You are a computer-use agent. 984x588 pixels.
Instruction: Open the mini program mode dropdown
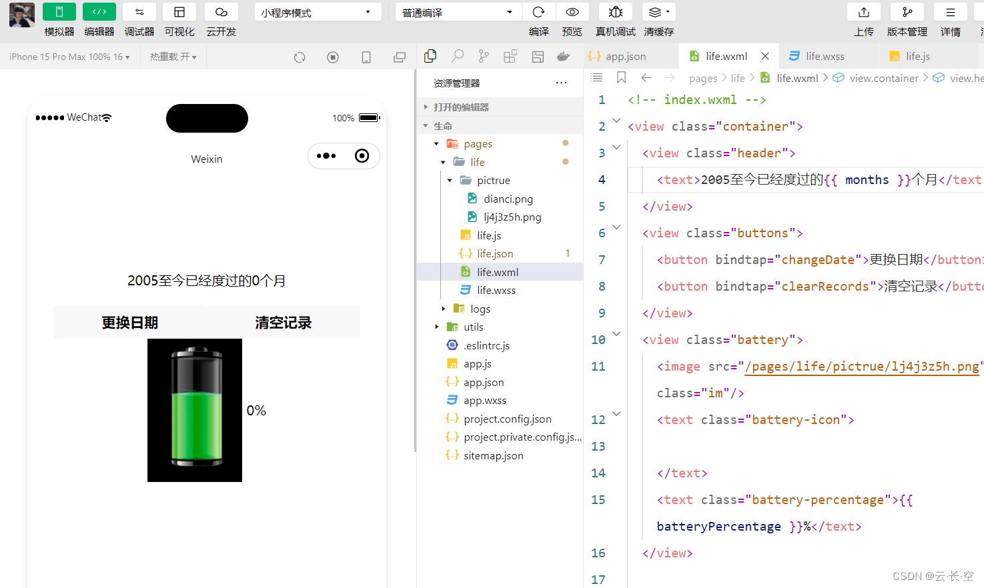[x=318, y=12]
